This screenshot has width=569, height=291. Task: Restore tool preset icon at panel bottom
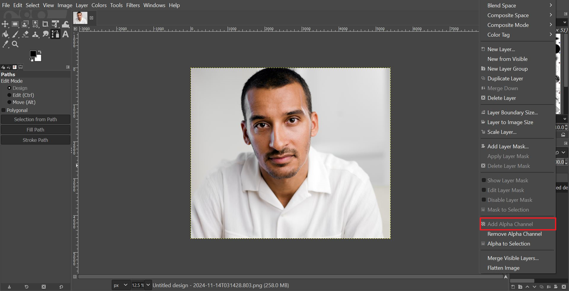(26, 287)
